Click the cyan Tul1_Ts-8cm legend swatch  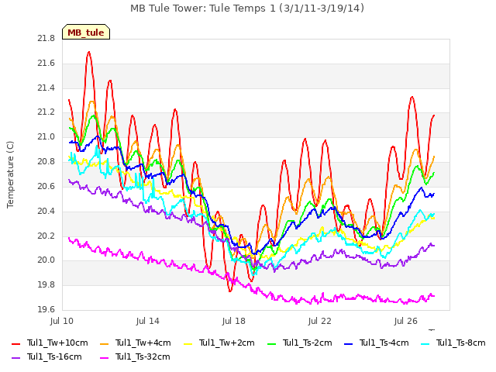pos(425,343)
